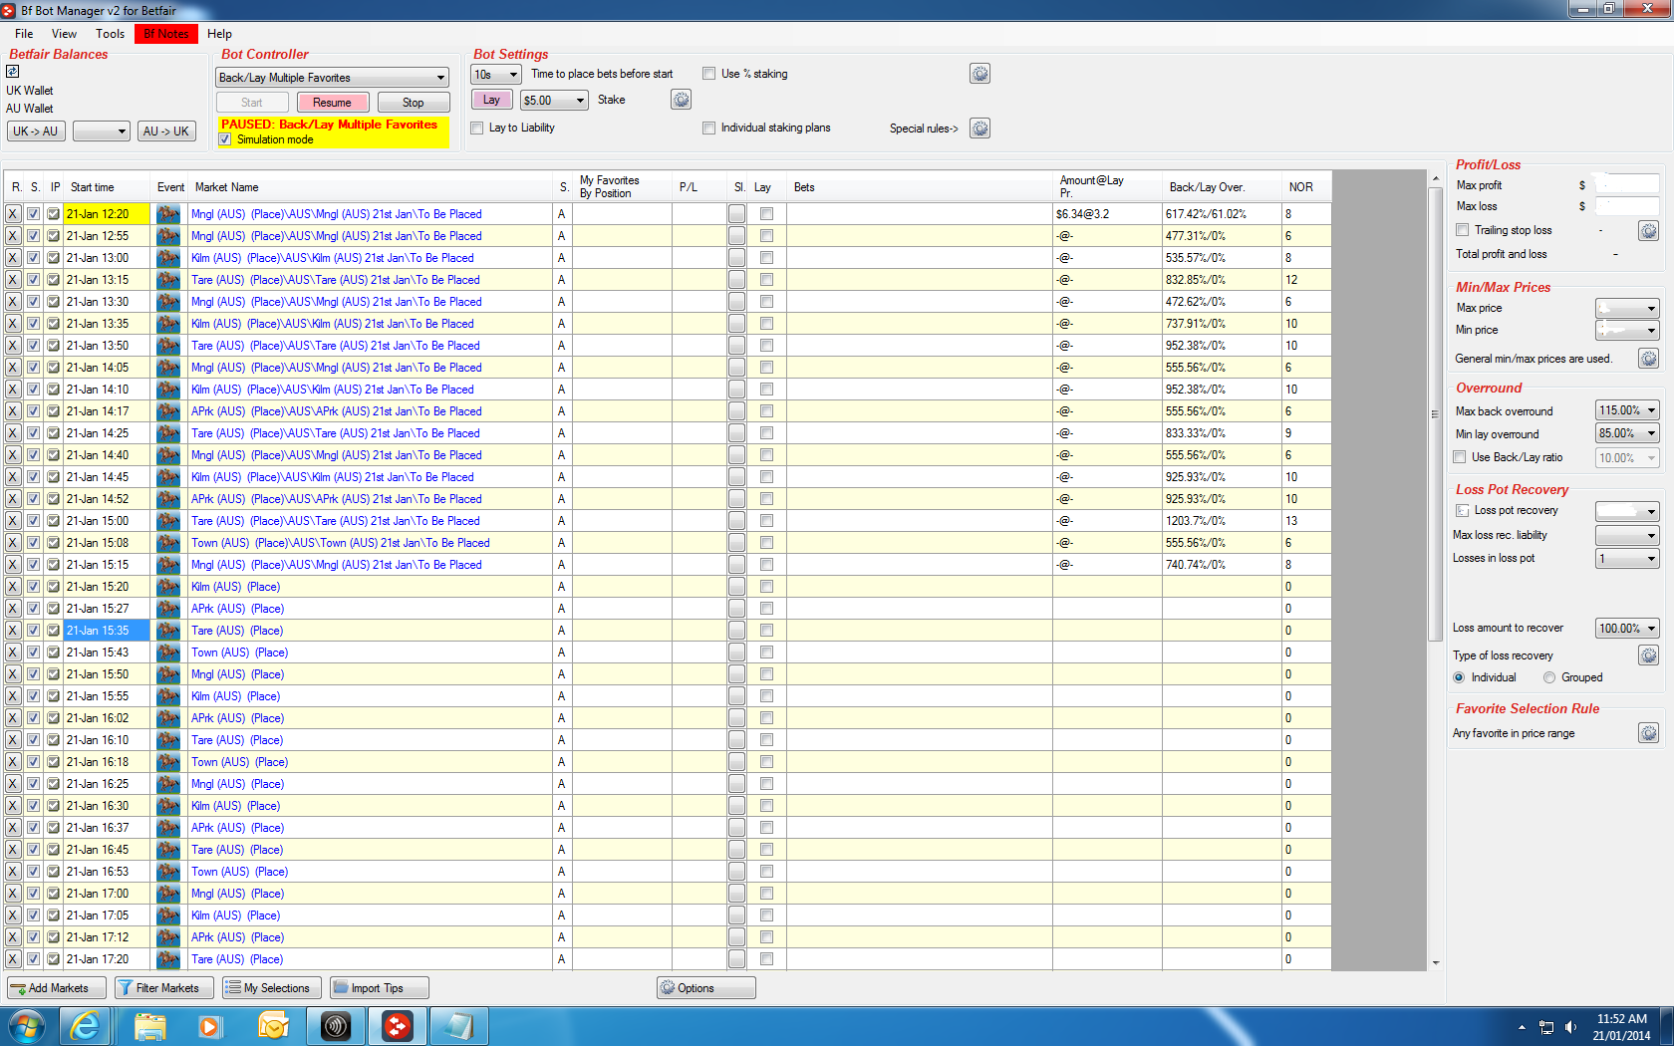Open the Help menu

coord(219,34)
